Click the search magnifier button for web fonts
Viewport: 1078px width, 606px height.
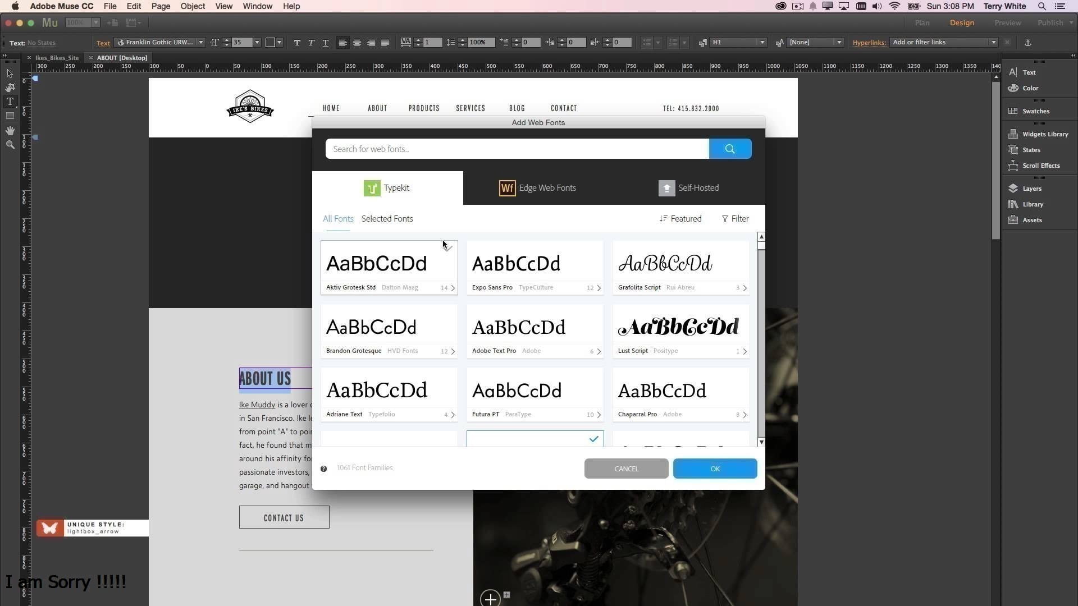(x=730, y=149)
